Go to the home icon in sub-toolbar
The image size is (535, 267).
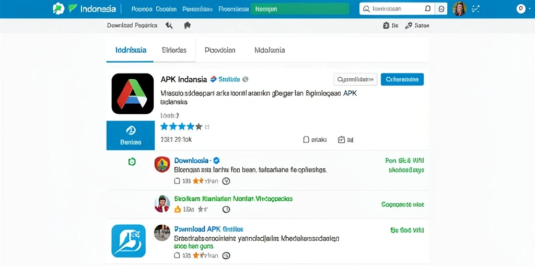(187, 25)
